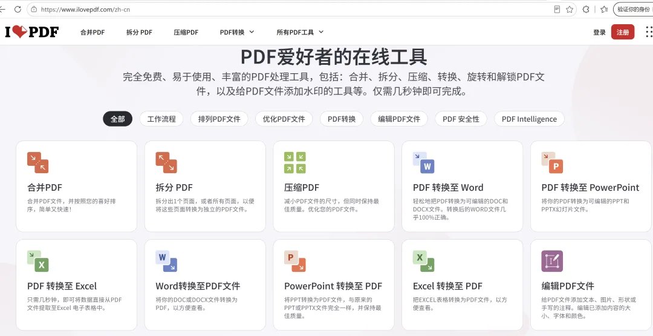This screenshot has height=336, width=653.
Task: Select the 工作流程 filter tab
Action: click(161, 119)
